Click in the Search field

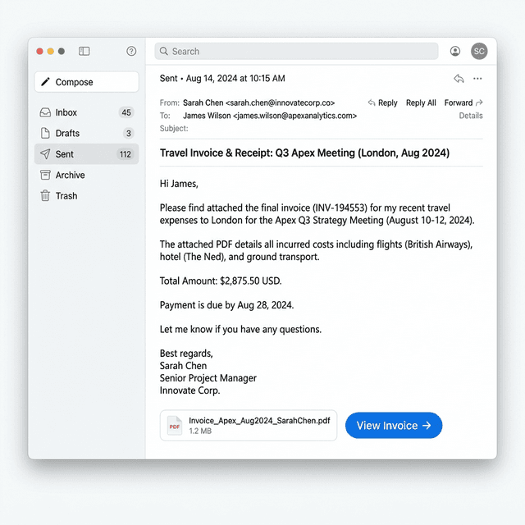pos(296,51)
